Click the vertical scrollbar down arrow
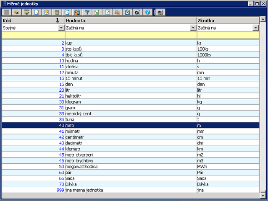The width and height of the screenshot is (268, 201). coord(263,195)
